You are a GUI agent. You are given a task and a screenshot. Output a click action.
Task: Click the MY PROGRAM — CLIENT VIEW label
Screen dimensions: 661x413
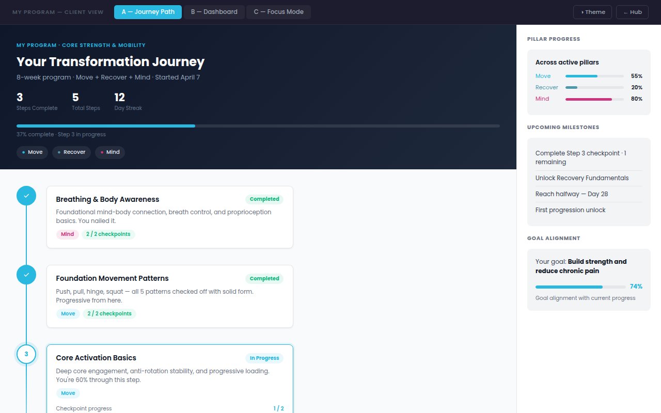pos(58,12)
